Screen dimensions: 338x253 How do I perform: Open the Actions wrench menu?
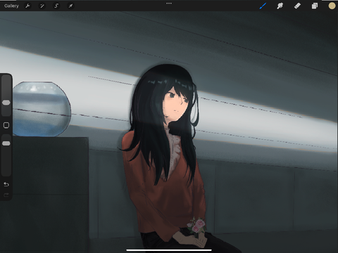point(27,6)
